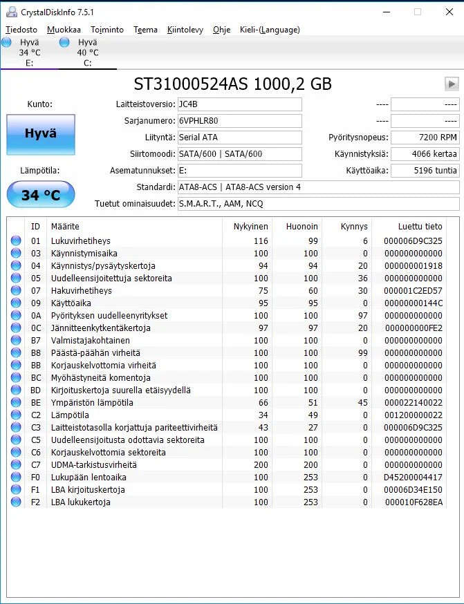Open the Kieli-(Language) menu
The height and width of the screenshot is (604, 464).
pos(270,30)
